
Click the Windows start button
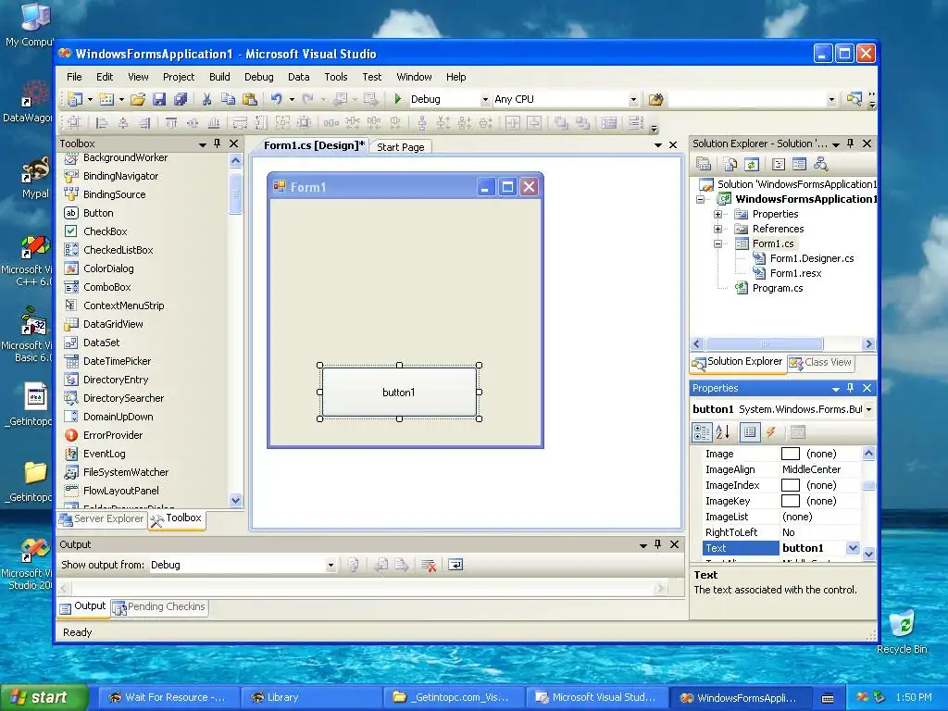[x=44, y=697]
